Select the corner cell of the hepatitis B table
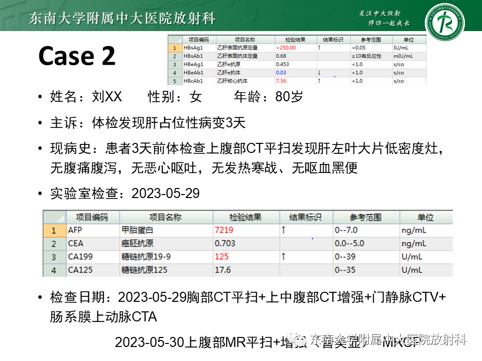 (175, 40)
